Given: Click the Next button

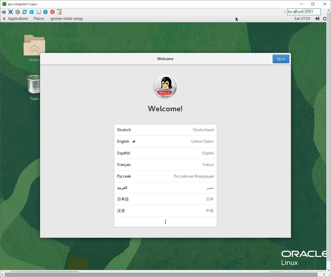Looking at the screenshot, I should point(281,59).
